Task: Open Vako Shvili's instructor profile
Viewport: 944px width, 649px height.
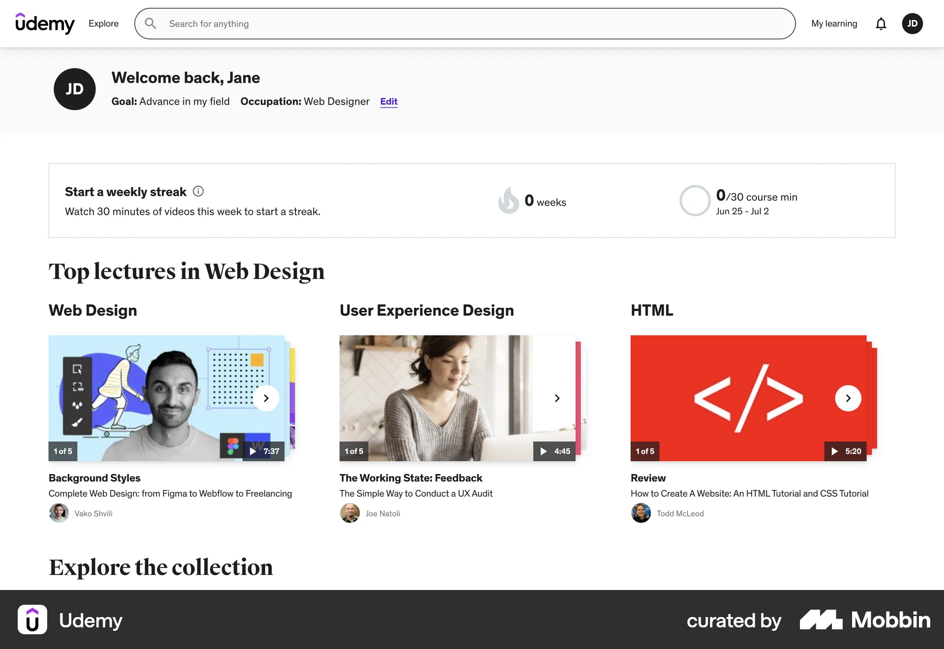Action: pos(93,513)
